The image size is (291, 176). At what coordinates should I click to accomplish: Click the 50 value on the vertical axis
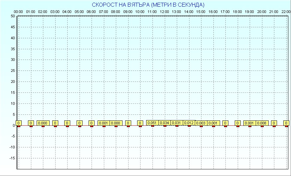click(13, 16)
